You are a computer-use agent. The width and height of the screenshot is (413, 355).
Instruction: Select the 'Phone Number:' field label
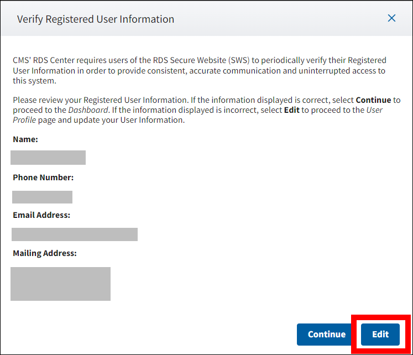[x=43, y=177]
